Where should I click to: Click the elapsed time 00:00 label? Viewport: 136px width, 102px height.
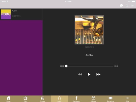pyautogui.click(x=62, y=66)
